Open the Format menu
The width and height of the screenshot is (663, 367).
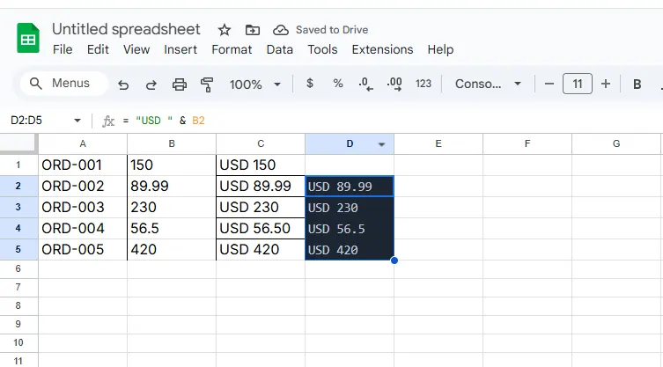pos(232,49)
